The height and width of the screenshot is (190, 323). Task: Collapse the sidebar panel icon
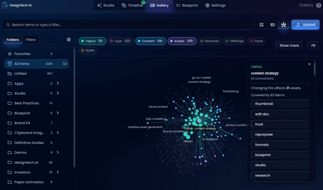tap(69, 40)
